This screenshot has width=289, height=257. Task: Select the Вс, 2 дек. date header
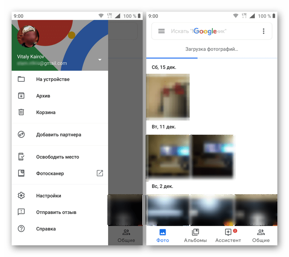(x=162, y=186)
